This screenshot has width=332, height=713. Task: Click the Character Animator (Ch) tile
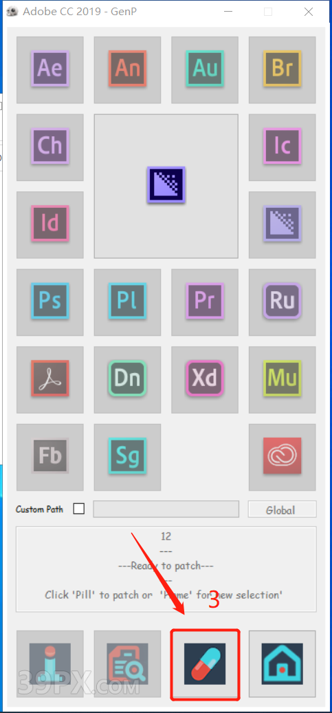(50, 147)
